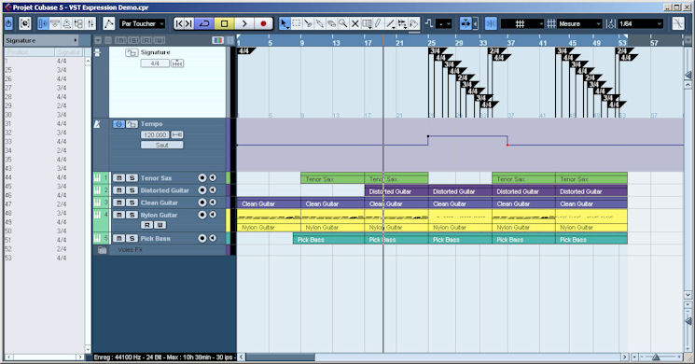Stop playback with the Stop button
The image size is (695, 364).
[x=224, y=23]
